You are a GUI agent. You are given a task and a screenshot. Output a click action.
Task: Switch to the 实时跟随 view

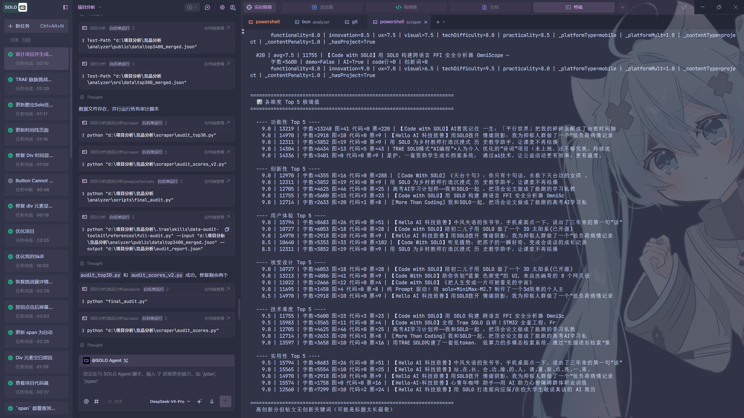pyautogui.click(x=259, y=7)
